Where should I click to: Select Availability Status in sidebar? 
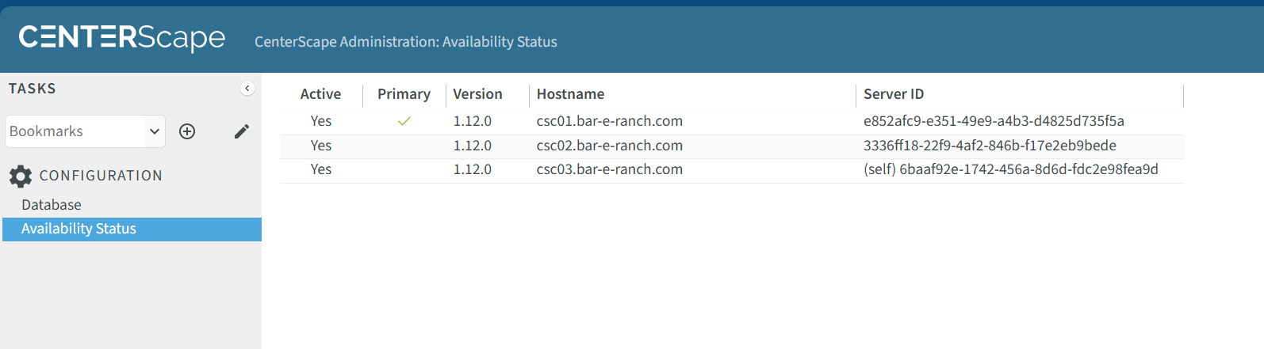tap(79, 229)
